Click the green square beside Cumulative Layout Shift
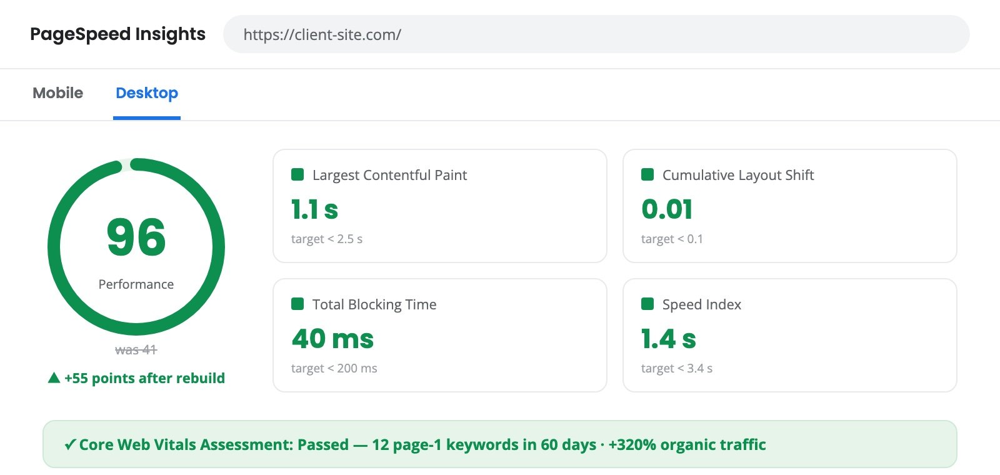 647,174
